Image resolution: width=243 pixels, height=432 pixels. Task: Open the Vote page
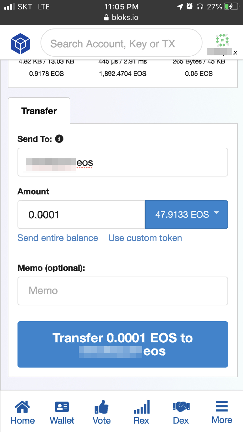(x=101, y=412)
